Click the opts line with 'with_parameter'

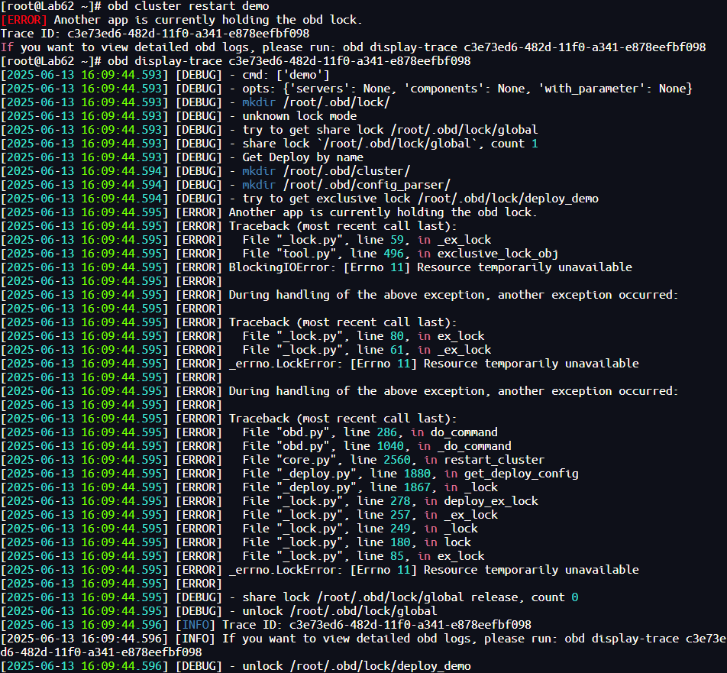(467, 89)
